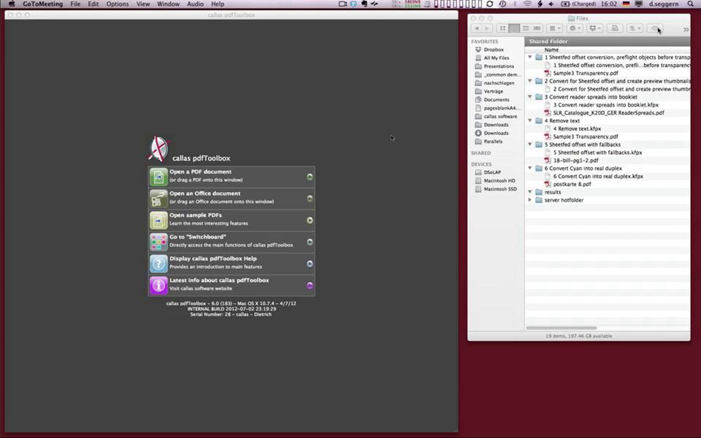This screenshot has width=701, height=438.
Task: Select Macintosh SSD under Devices
Action: click(x=500, y=189)
